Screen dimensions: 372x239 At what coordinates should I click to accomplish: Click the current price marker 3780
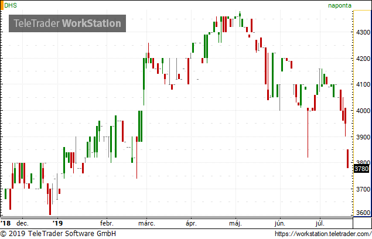[361, 169]
